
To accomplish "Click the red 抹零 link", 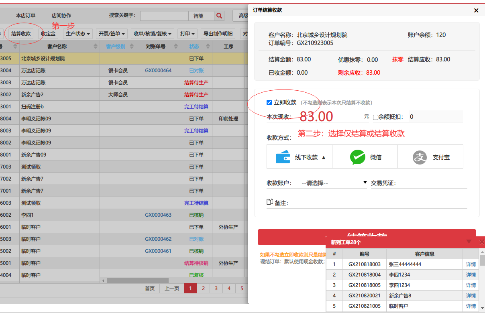I will pos(398,59).
